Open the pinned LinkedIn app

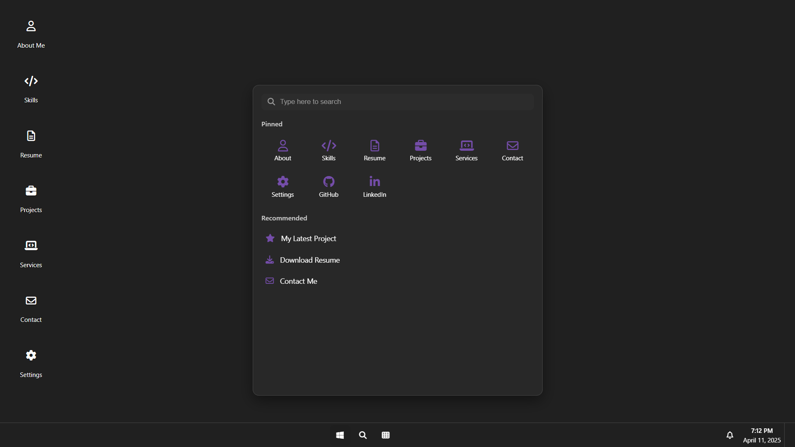(375, 186)
